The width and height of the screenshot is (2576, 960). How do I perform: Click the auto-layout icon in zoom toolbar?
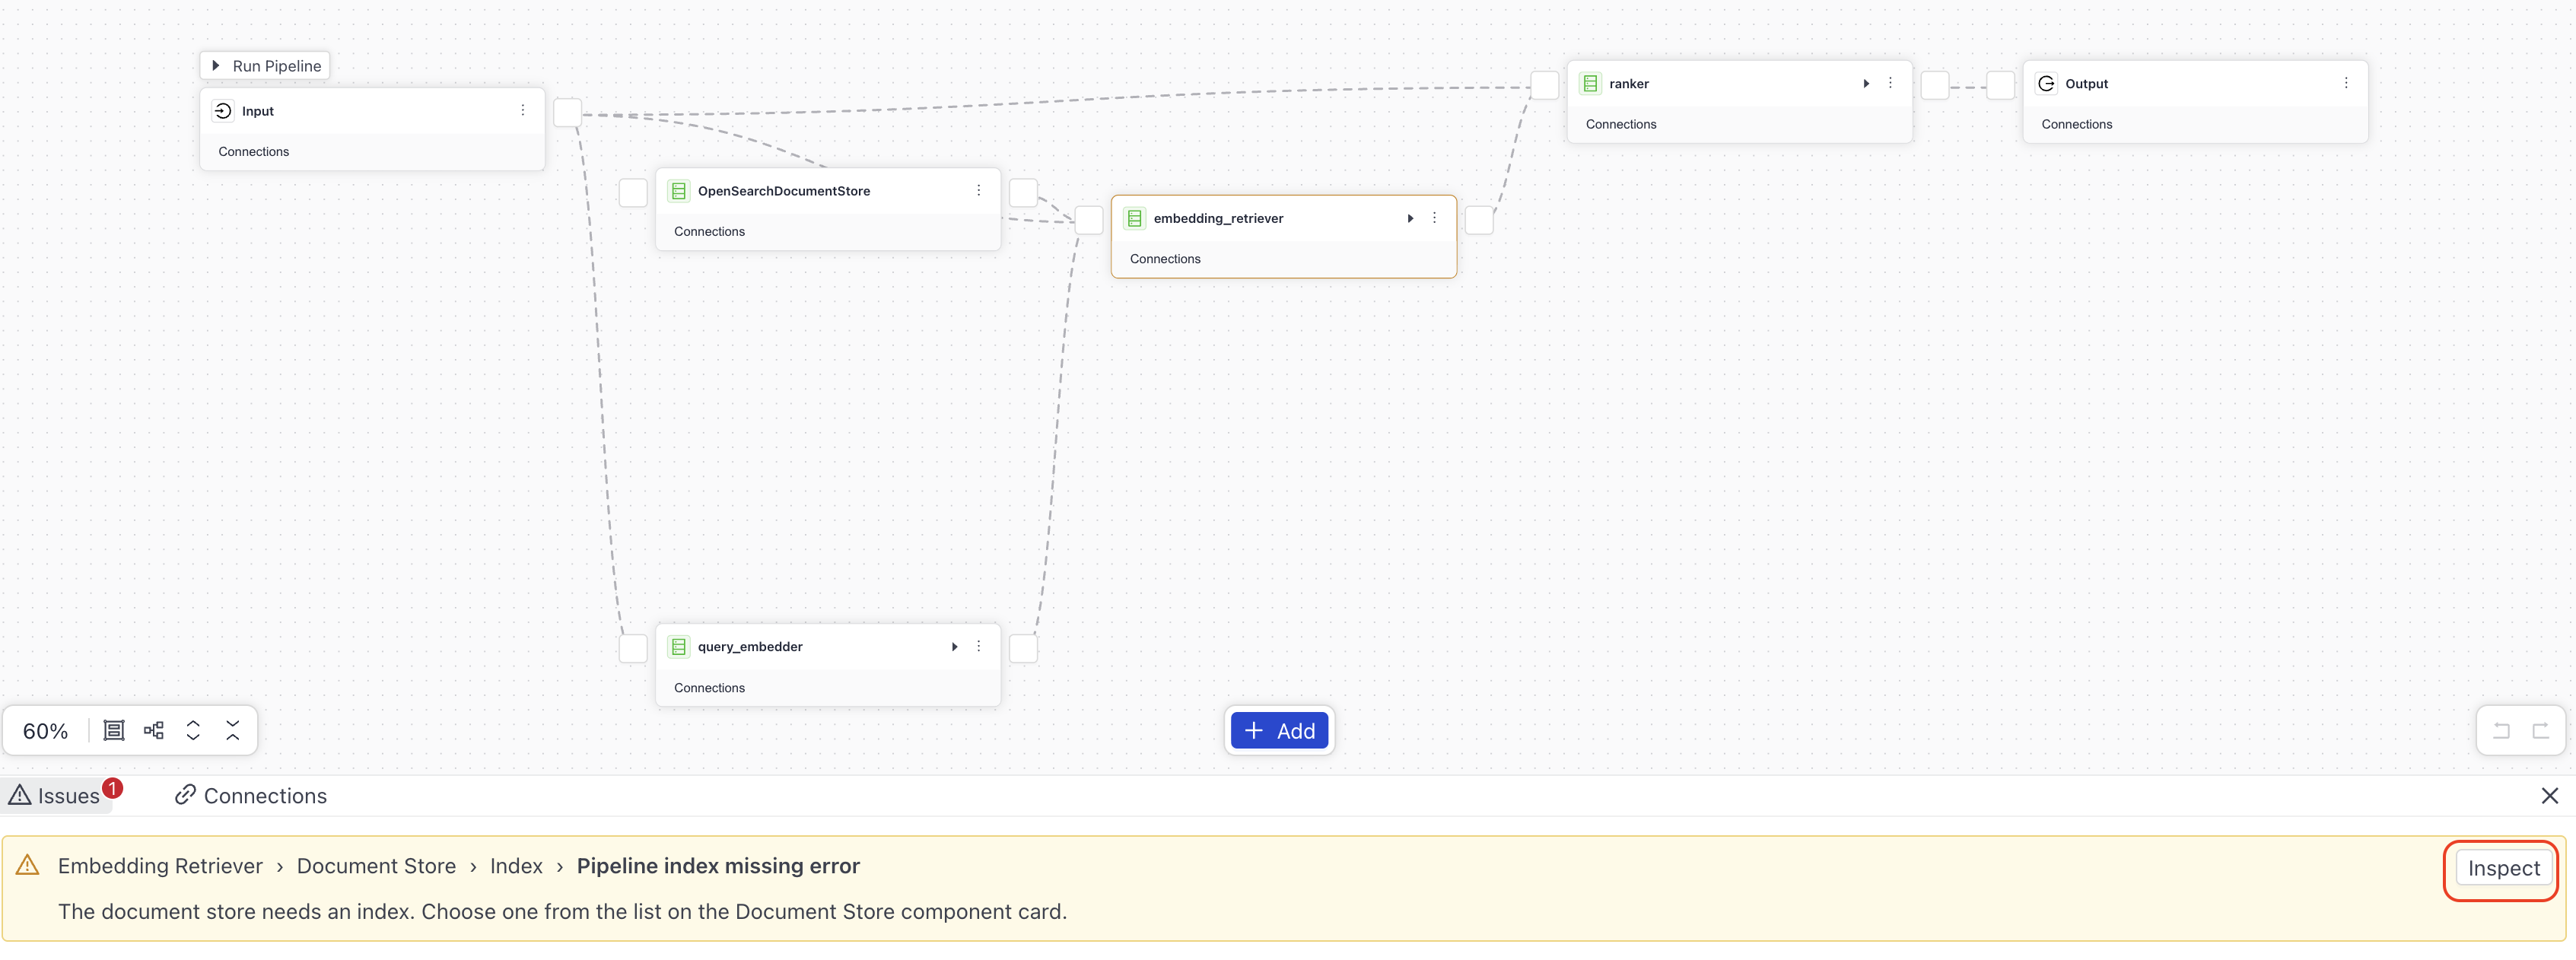pyautogui.click(x=154, y=731)
